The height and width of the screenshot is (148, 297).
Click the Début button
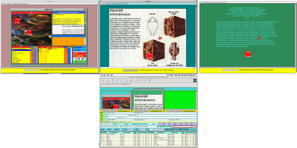pos(177,124)
